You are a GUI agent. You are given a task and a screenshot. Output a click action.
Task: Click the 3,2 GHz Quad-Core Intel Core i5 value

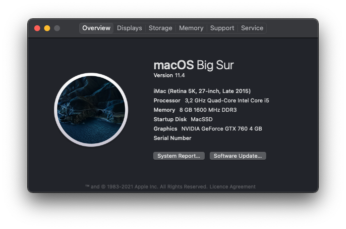click(227, 100)
